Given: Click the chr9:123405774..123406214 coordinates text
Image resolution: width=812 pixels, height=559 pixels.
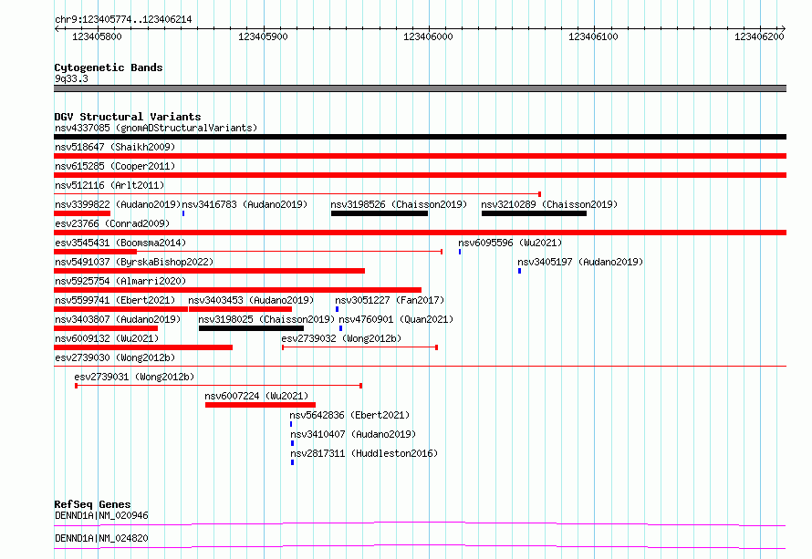Looking at the screenshot, I should (x=123, y=19).
